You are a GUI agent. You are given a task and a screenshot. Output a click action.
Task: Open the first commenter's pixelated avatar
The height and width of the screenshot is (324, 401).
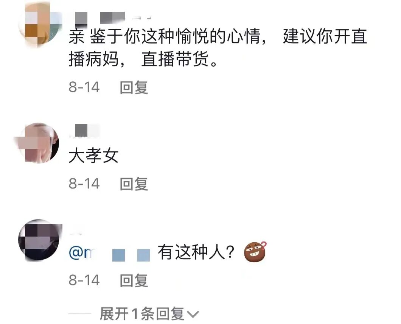tap(40, 24)
